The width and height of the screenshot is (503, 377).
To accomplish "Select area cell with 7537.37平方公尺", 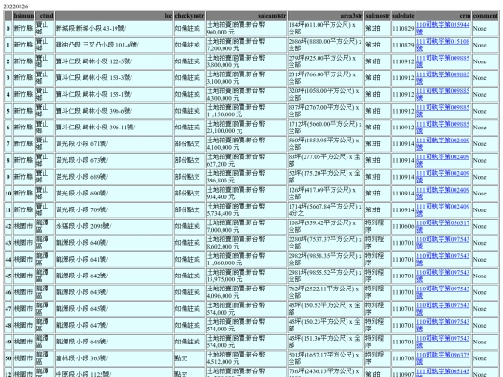I will tap(325, 243).
